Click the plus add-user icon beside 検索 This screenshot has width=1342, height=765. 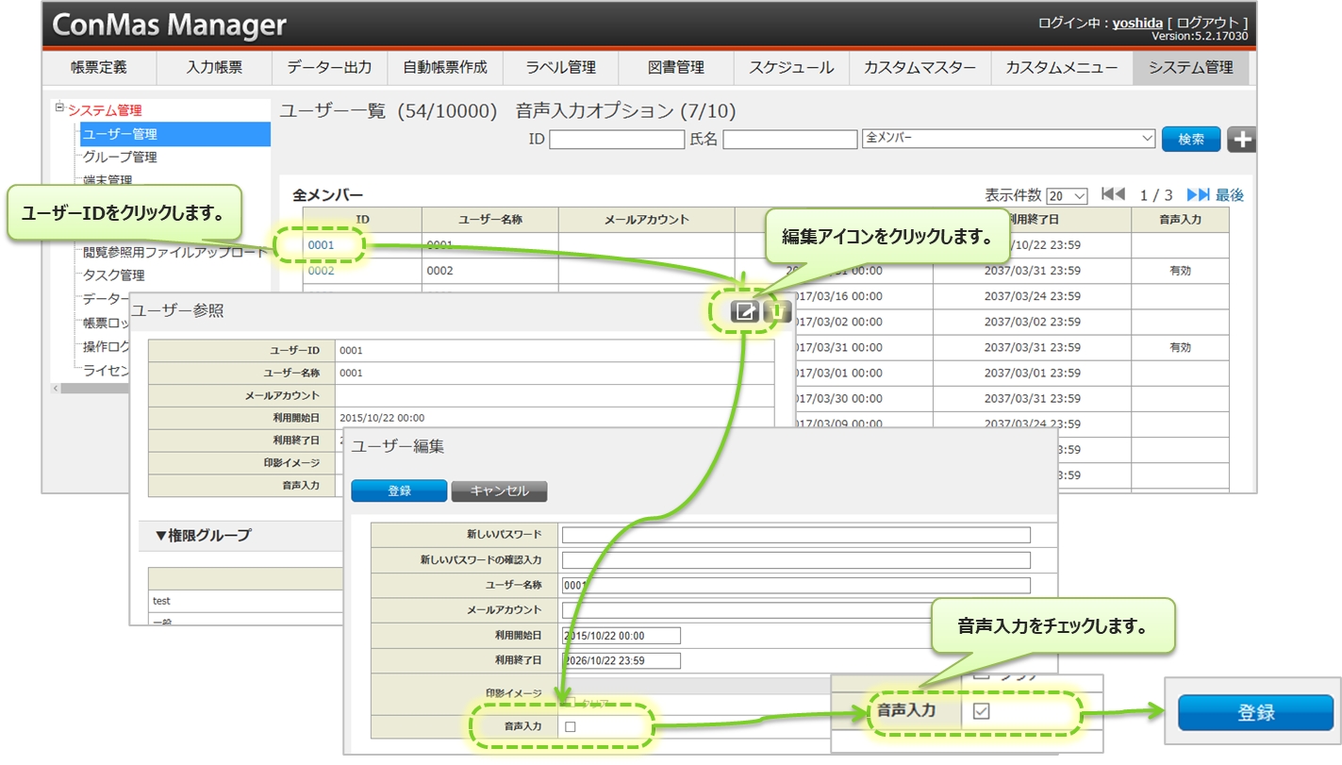click(x=1243, y=139)
